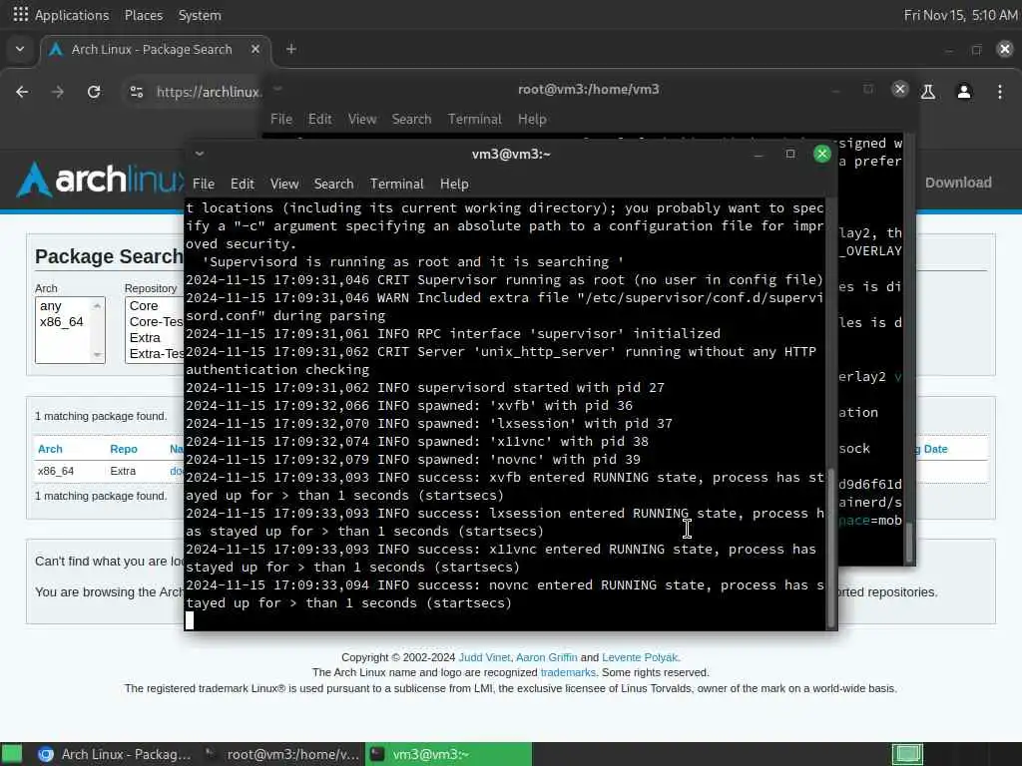Image resolution: width=1022 pixels, height=766 pixels.
Task: Select 'x86_64' in the Arch list
Action: point(61,322)
